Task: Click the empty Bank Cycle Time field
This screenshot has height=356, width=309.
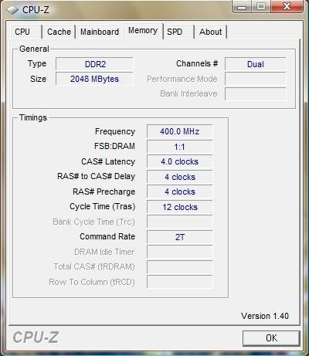Action: (179, 222)
